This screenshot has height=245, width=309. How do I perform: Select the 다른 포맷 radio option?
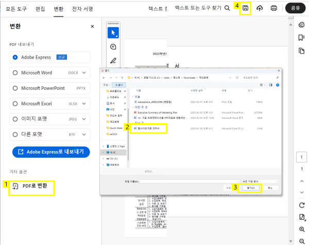[15, 135]
